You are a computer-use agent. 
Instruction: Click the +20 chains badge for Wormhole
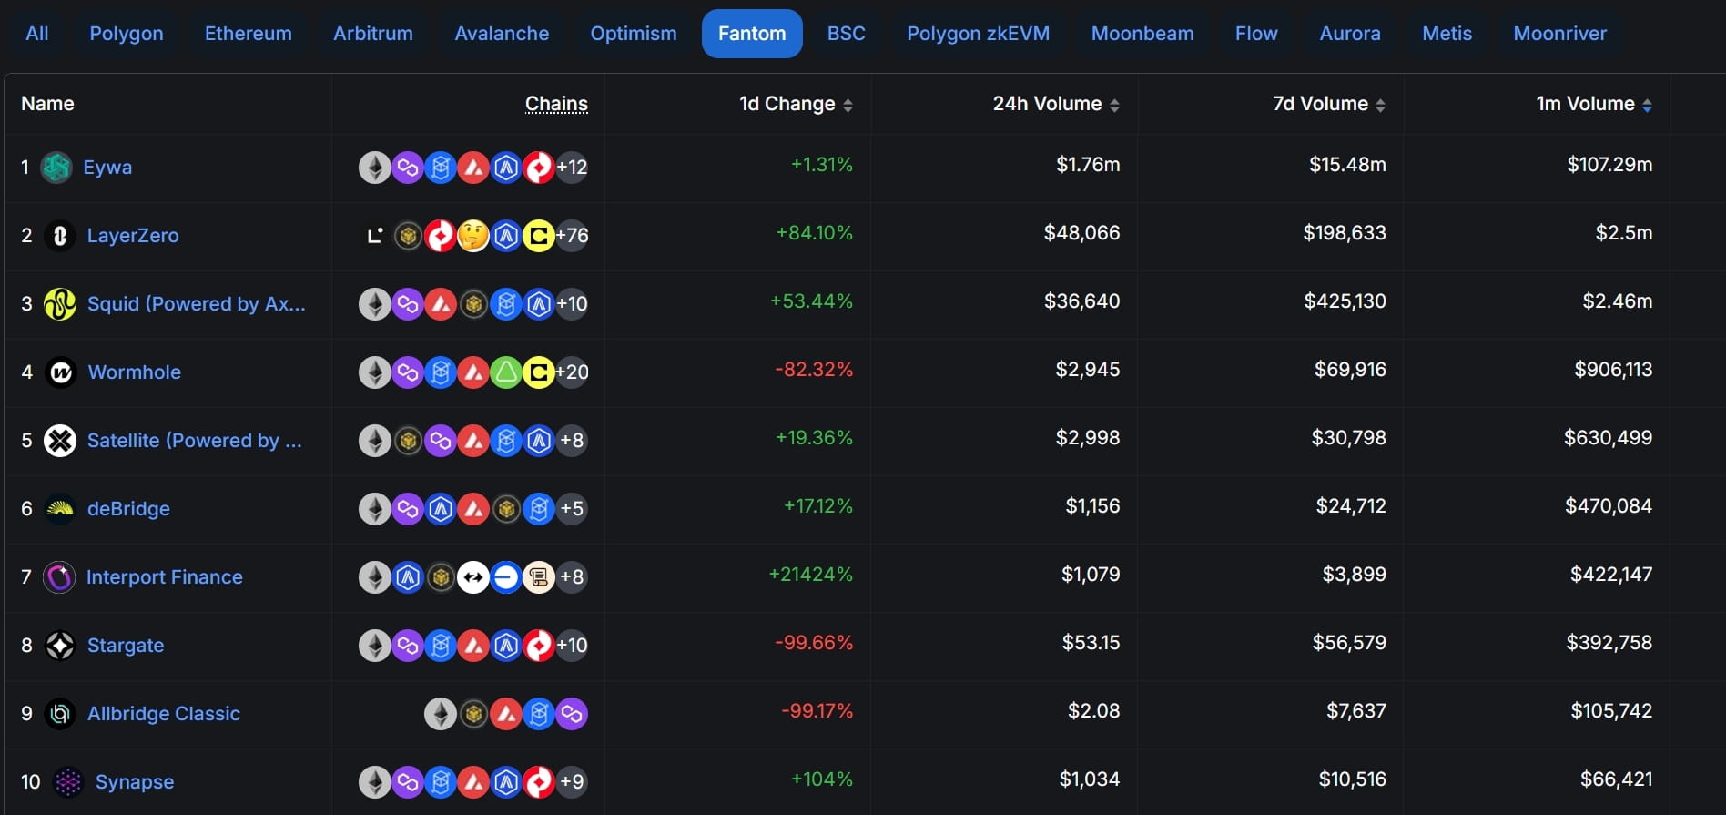click(x=572, y=372)
